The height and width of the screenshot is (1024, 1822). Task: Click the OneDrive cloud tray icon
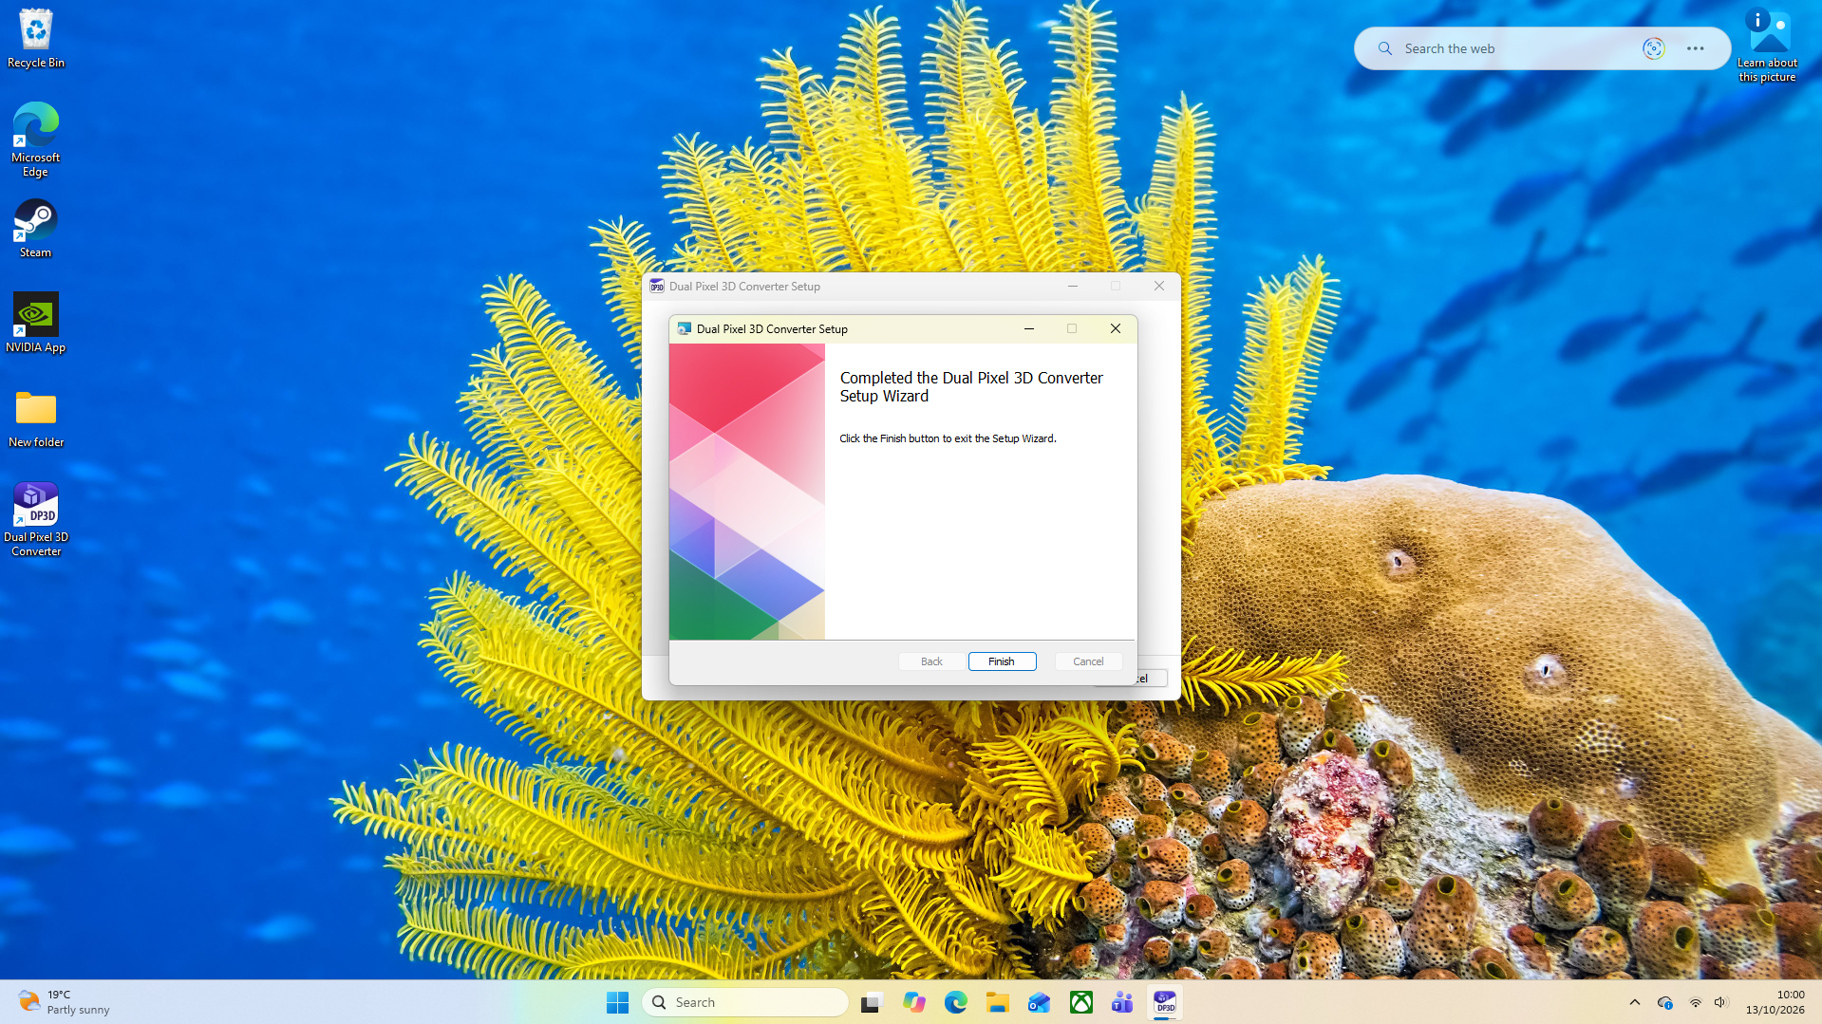[x=1664, y=1002]
